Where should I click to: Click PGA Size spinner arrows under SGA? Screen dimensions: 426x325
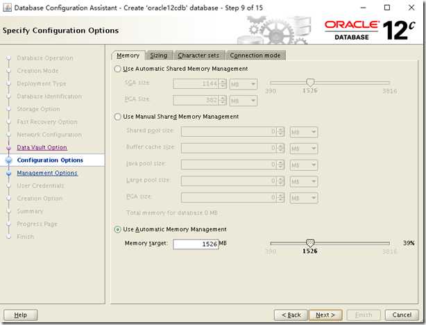tap(223, 101)
